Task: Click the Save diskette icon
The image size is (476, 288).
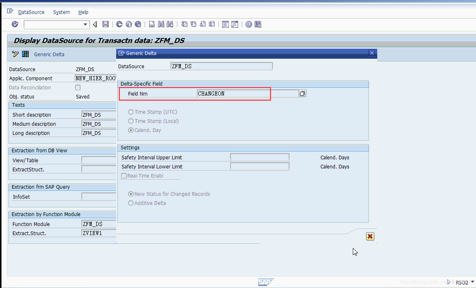Action: coord(106,24)
